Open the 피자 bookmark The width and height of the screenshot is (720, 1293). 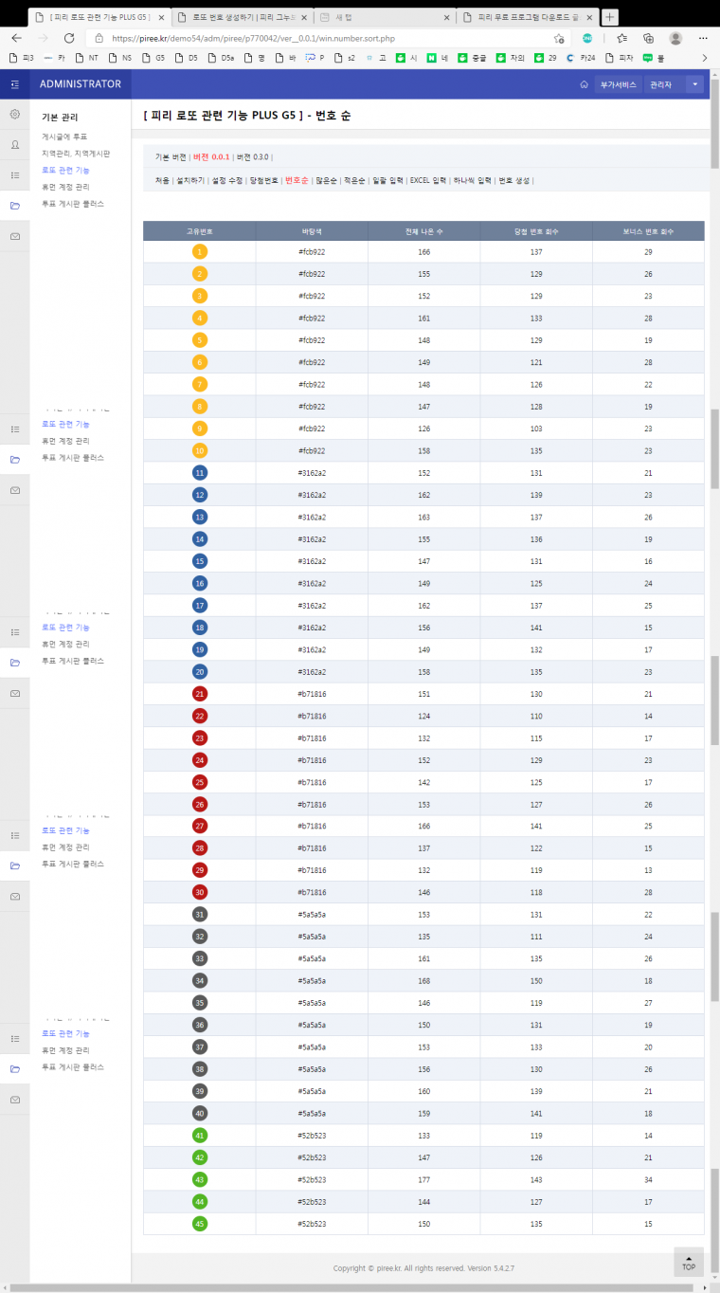click(x=620, y=58)
